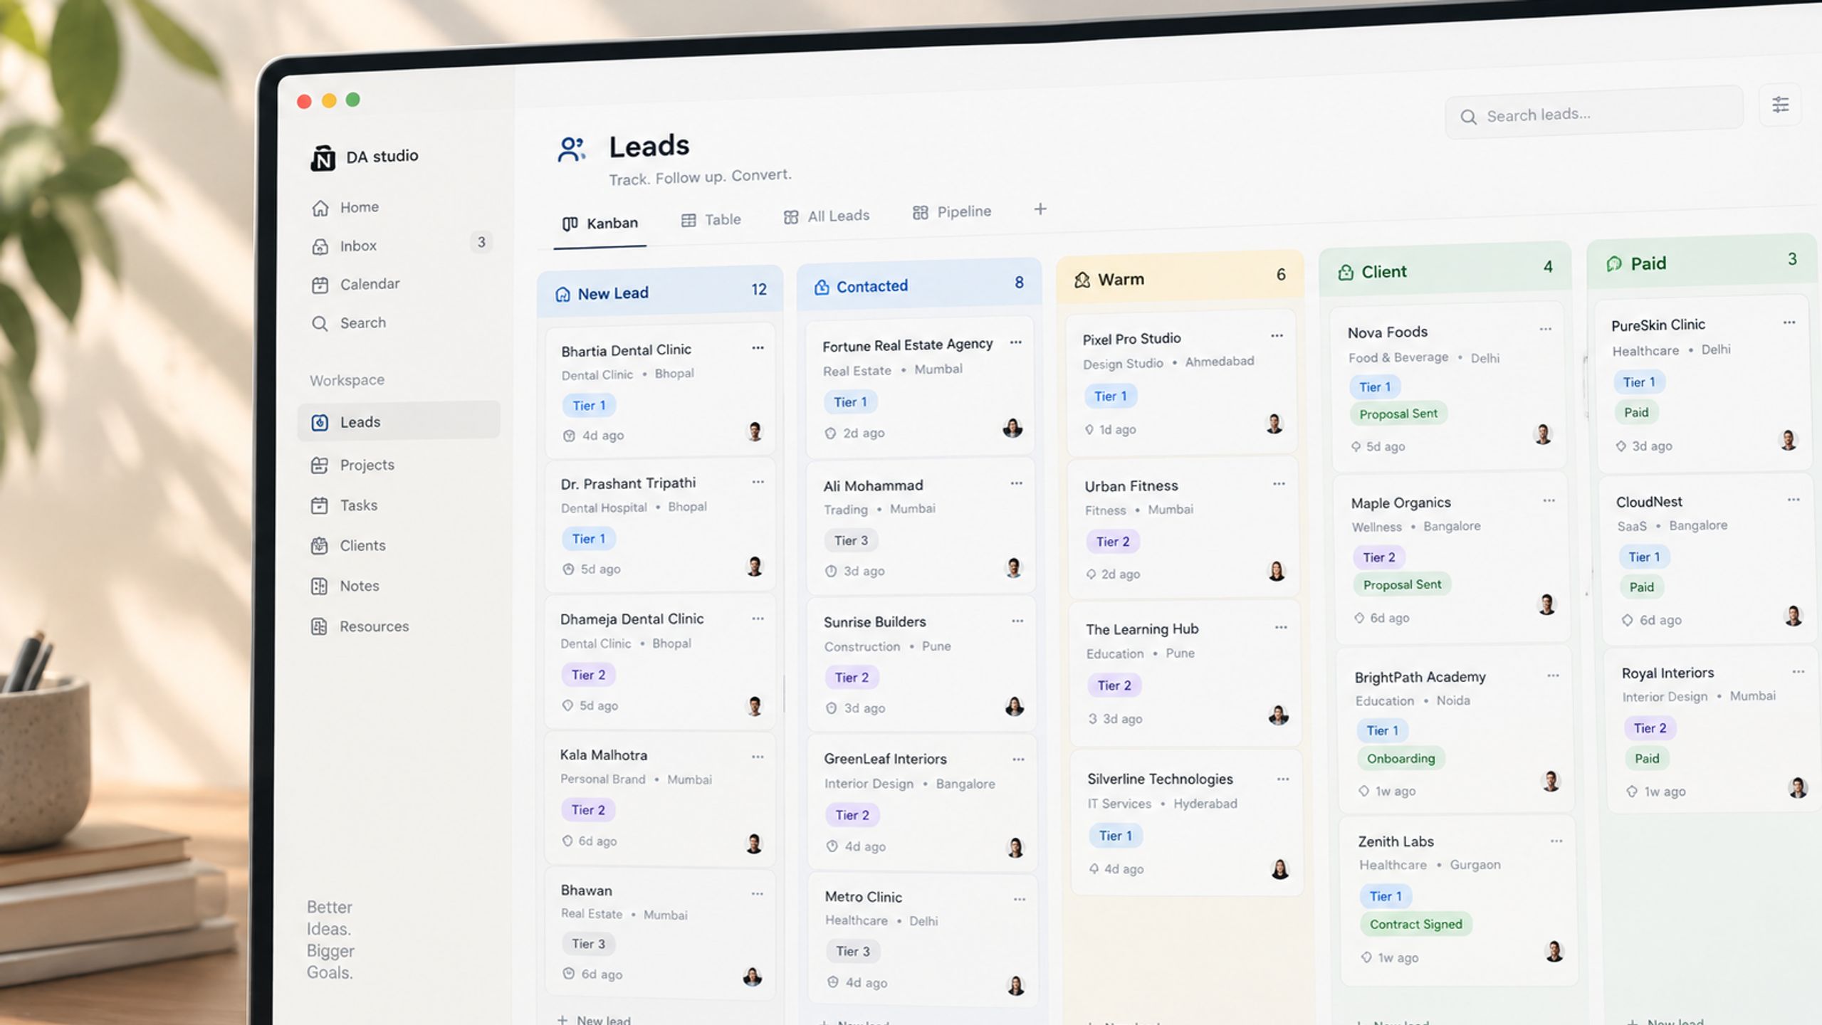1822x1025 pixels.
Task: Open Calendar in the sidebar
Action: [356, 284]
